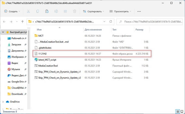The image size is (185, 114).
Task: Expand address bar history dropdown
Action: (x=104, y=22)
